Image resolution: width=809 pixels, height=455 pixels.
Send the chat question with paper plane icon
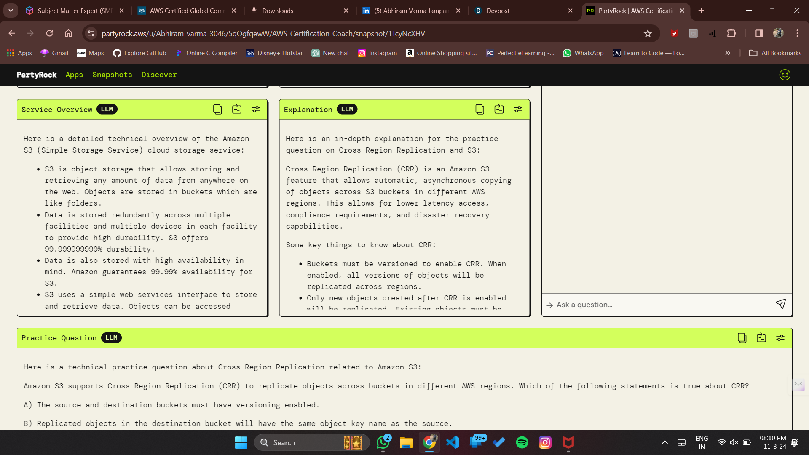(x=780, y=304)
